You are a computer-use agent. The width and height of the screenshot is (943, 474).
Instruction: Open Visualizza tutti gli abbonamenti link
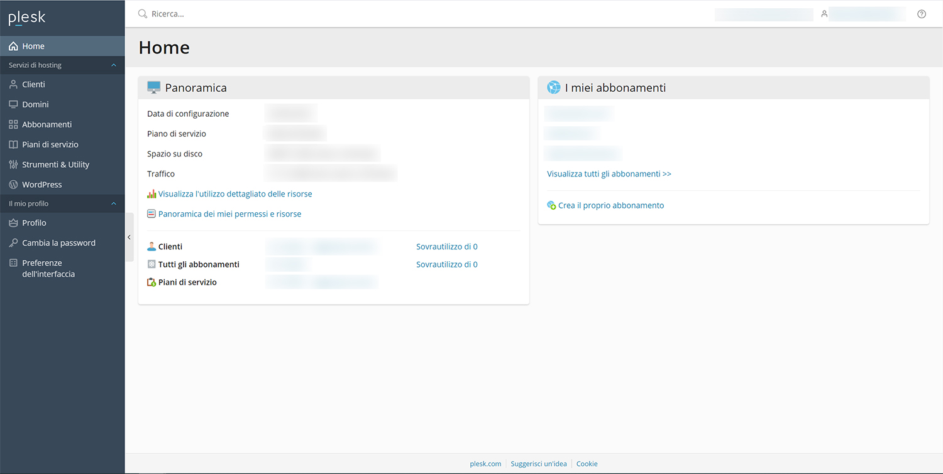point(609,174)
